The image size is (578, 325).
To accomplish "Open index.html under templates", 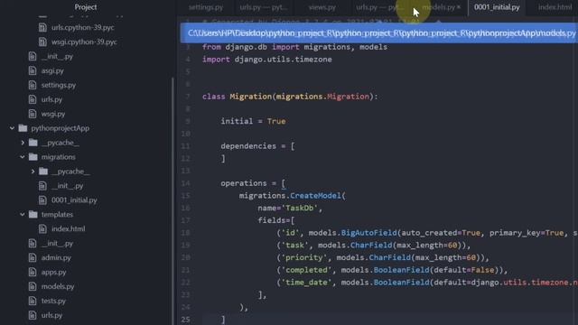I will (x=69, y=228).
